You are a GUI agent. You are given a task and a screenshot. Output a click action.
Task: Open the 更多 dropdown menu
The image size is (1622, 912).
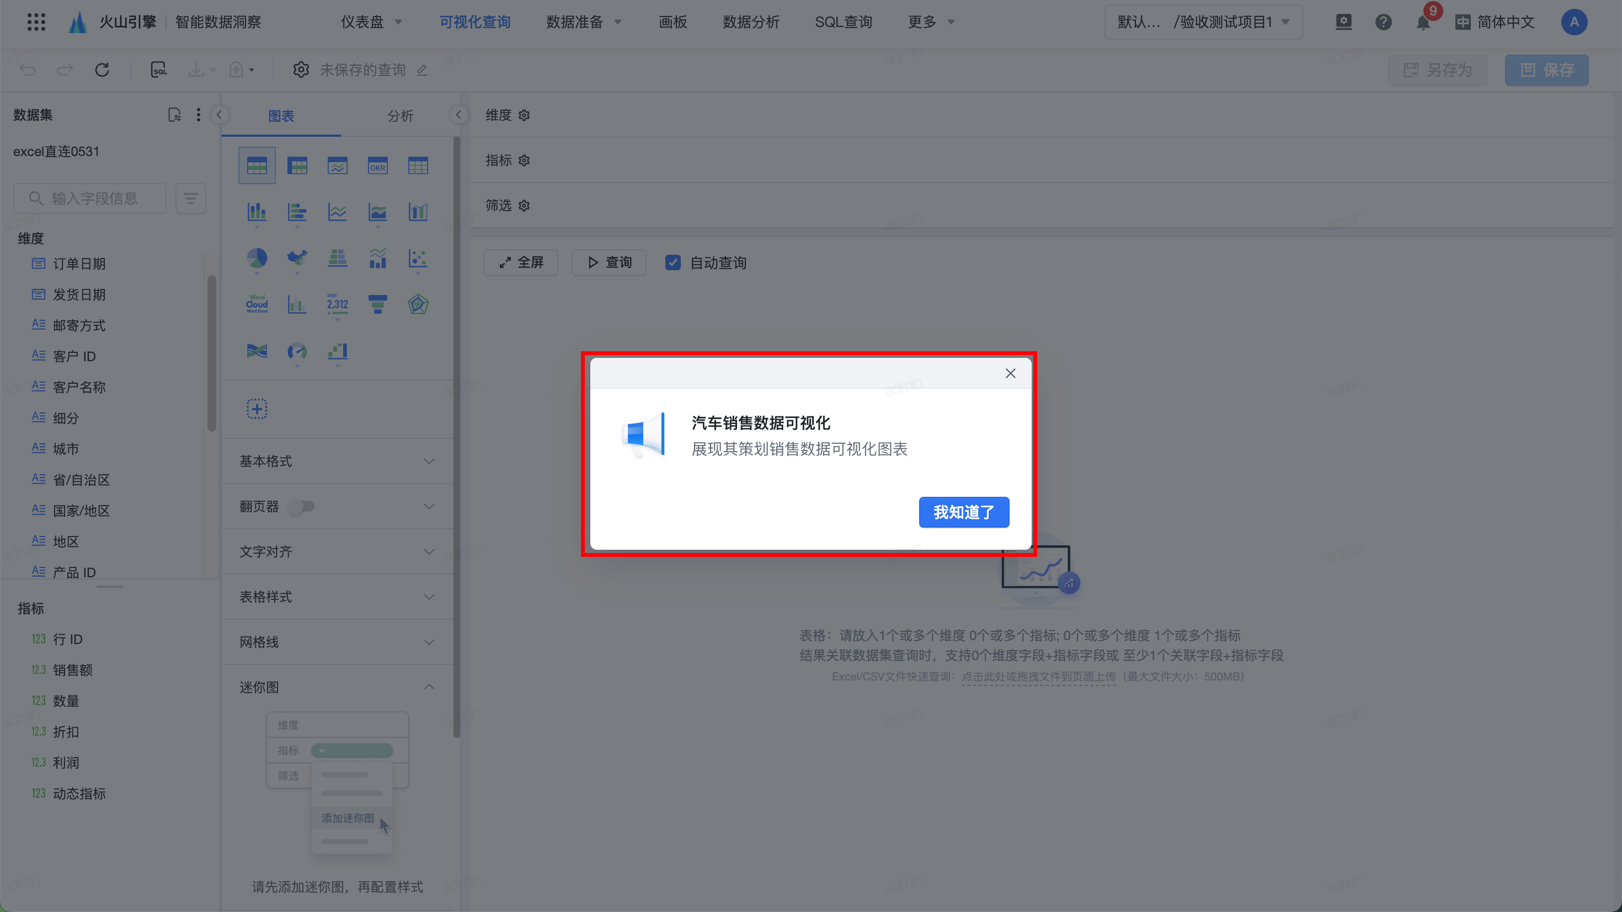coord(931,22)
